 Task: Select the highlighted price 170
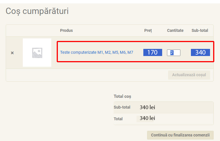coord(152,52)
